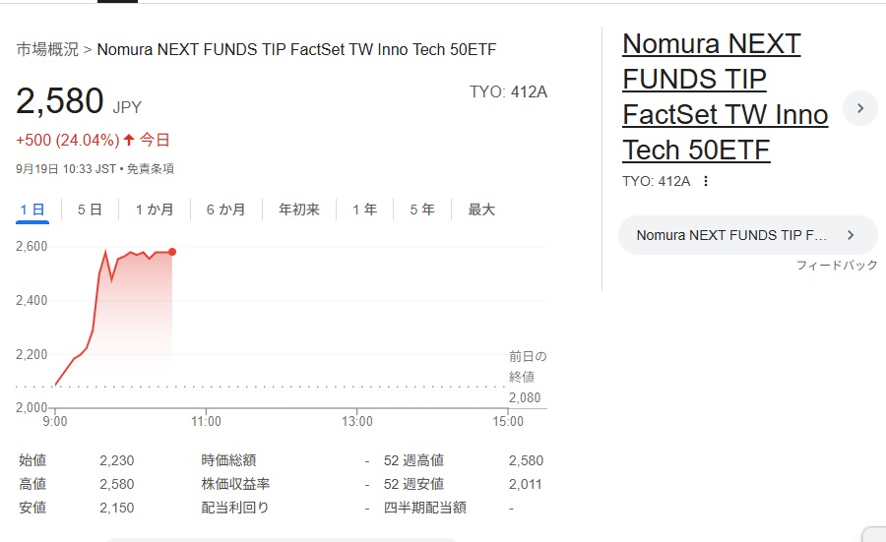Select the 1年 chart range
The width and height of the screenshot is (886, 542).
pyautogui.click(x=364, y=211)
